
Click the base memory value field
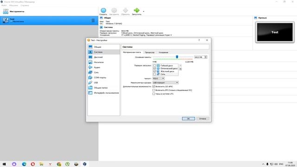(199, 57)
